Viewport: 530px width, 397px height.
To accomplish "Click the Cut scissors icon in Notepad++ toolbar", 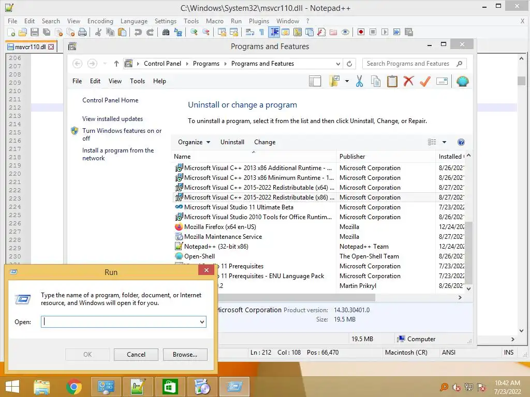I will 98,32.
